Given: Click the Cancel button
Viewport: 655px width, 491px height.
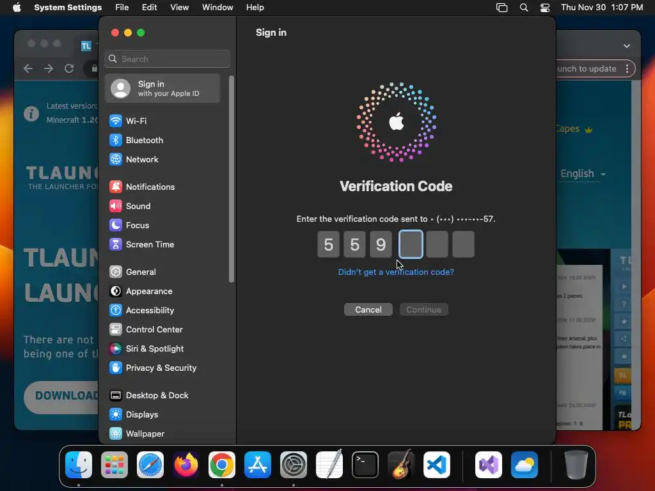Looking at the screenshot, I should pyautogui.click(x=368, y=310).
